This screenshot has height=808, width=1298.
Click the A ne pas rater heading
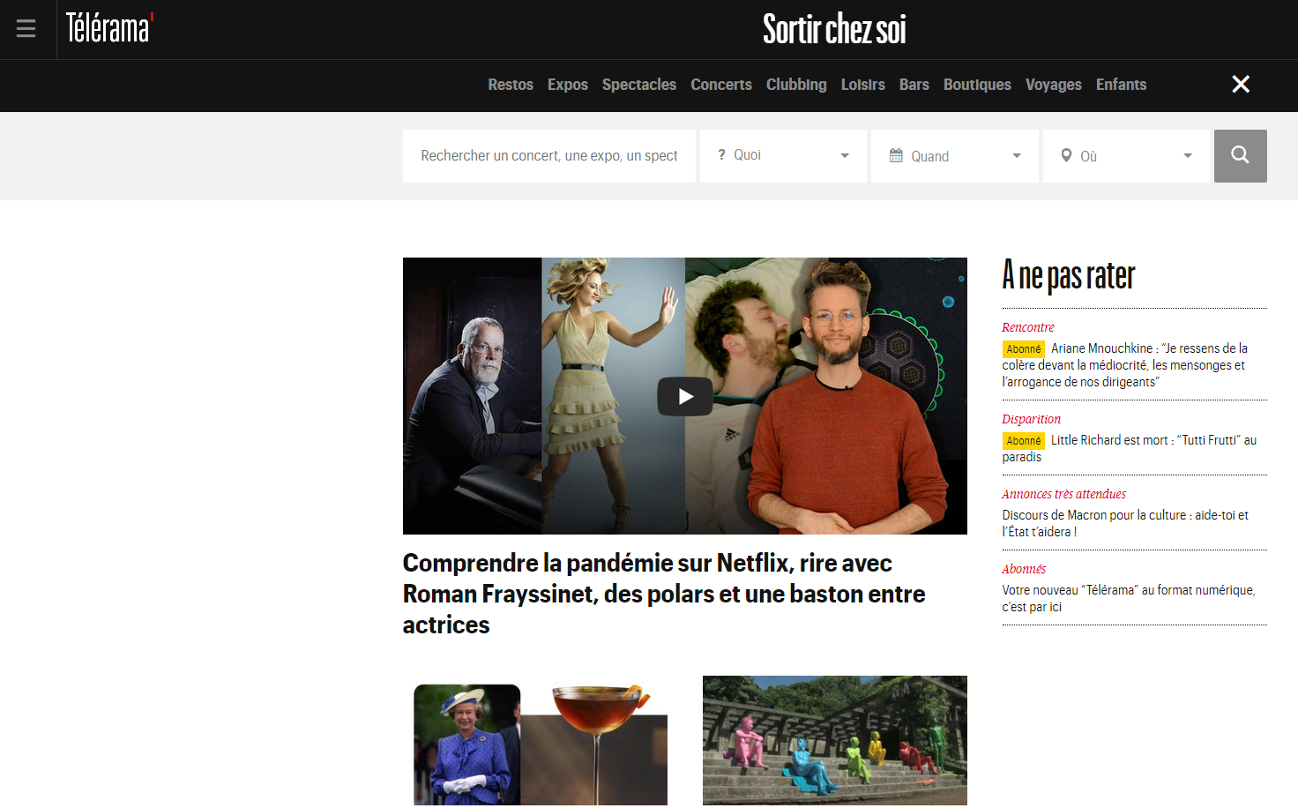1068,275
